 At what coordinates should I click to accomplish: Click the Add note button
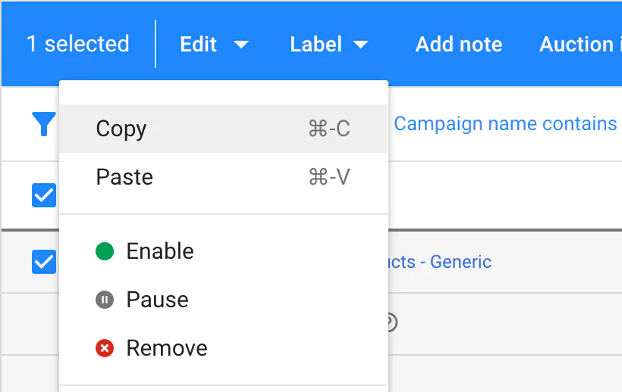tap(459, 45)
